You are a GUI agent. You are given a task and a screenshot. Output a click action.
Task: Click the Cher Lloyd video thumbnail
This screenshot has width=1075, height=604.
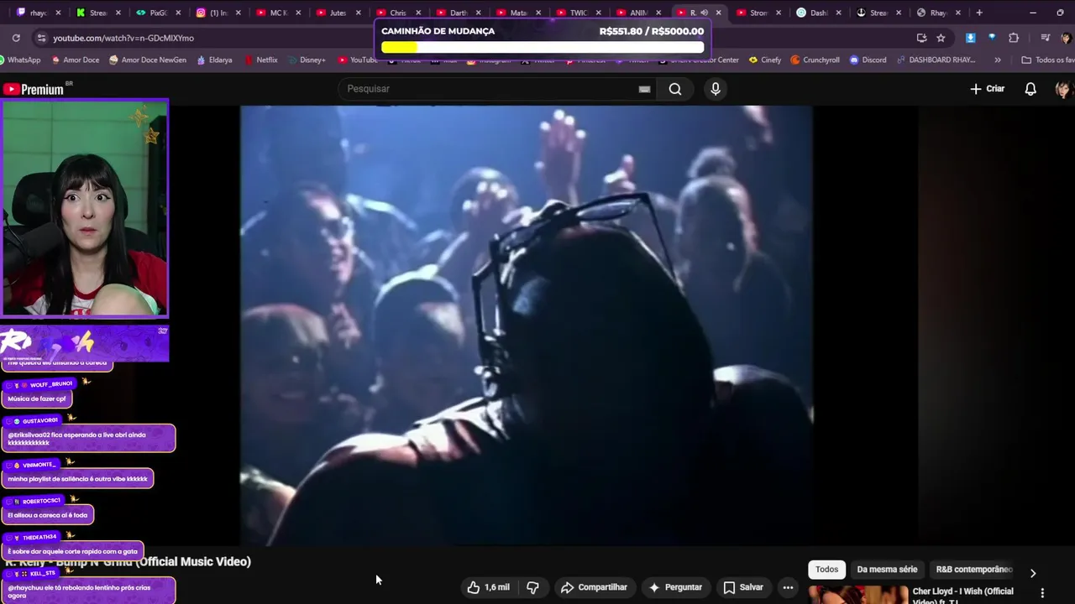click(x=858, y=595)
